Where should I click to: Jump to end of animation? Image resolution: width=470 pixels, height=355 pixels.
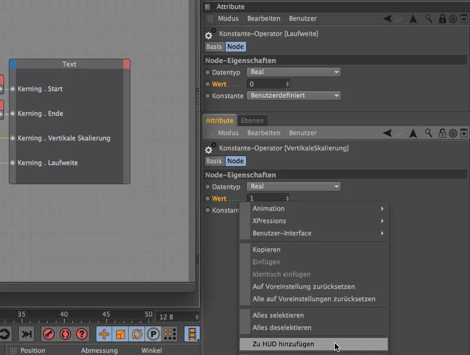(x=26, y=334)
